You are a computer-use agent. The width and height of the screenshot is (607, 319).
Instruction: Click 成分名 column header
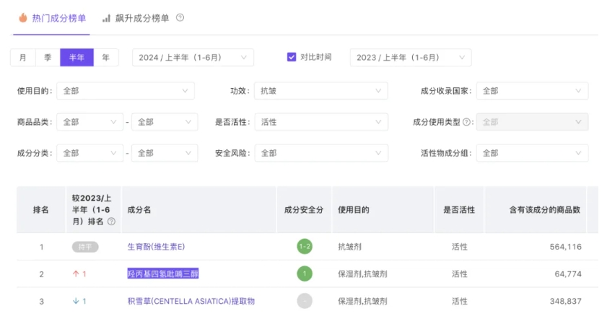tap(198, 210)
